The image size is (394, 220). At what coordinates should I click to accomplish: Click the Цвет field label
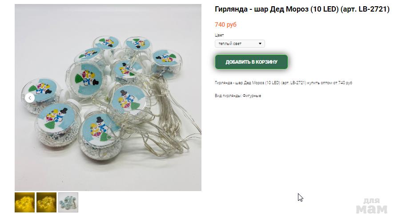coord(219,35)
